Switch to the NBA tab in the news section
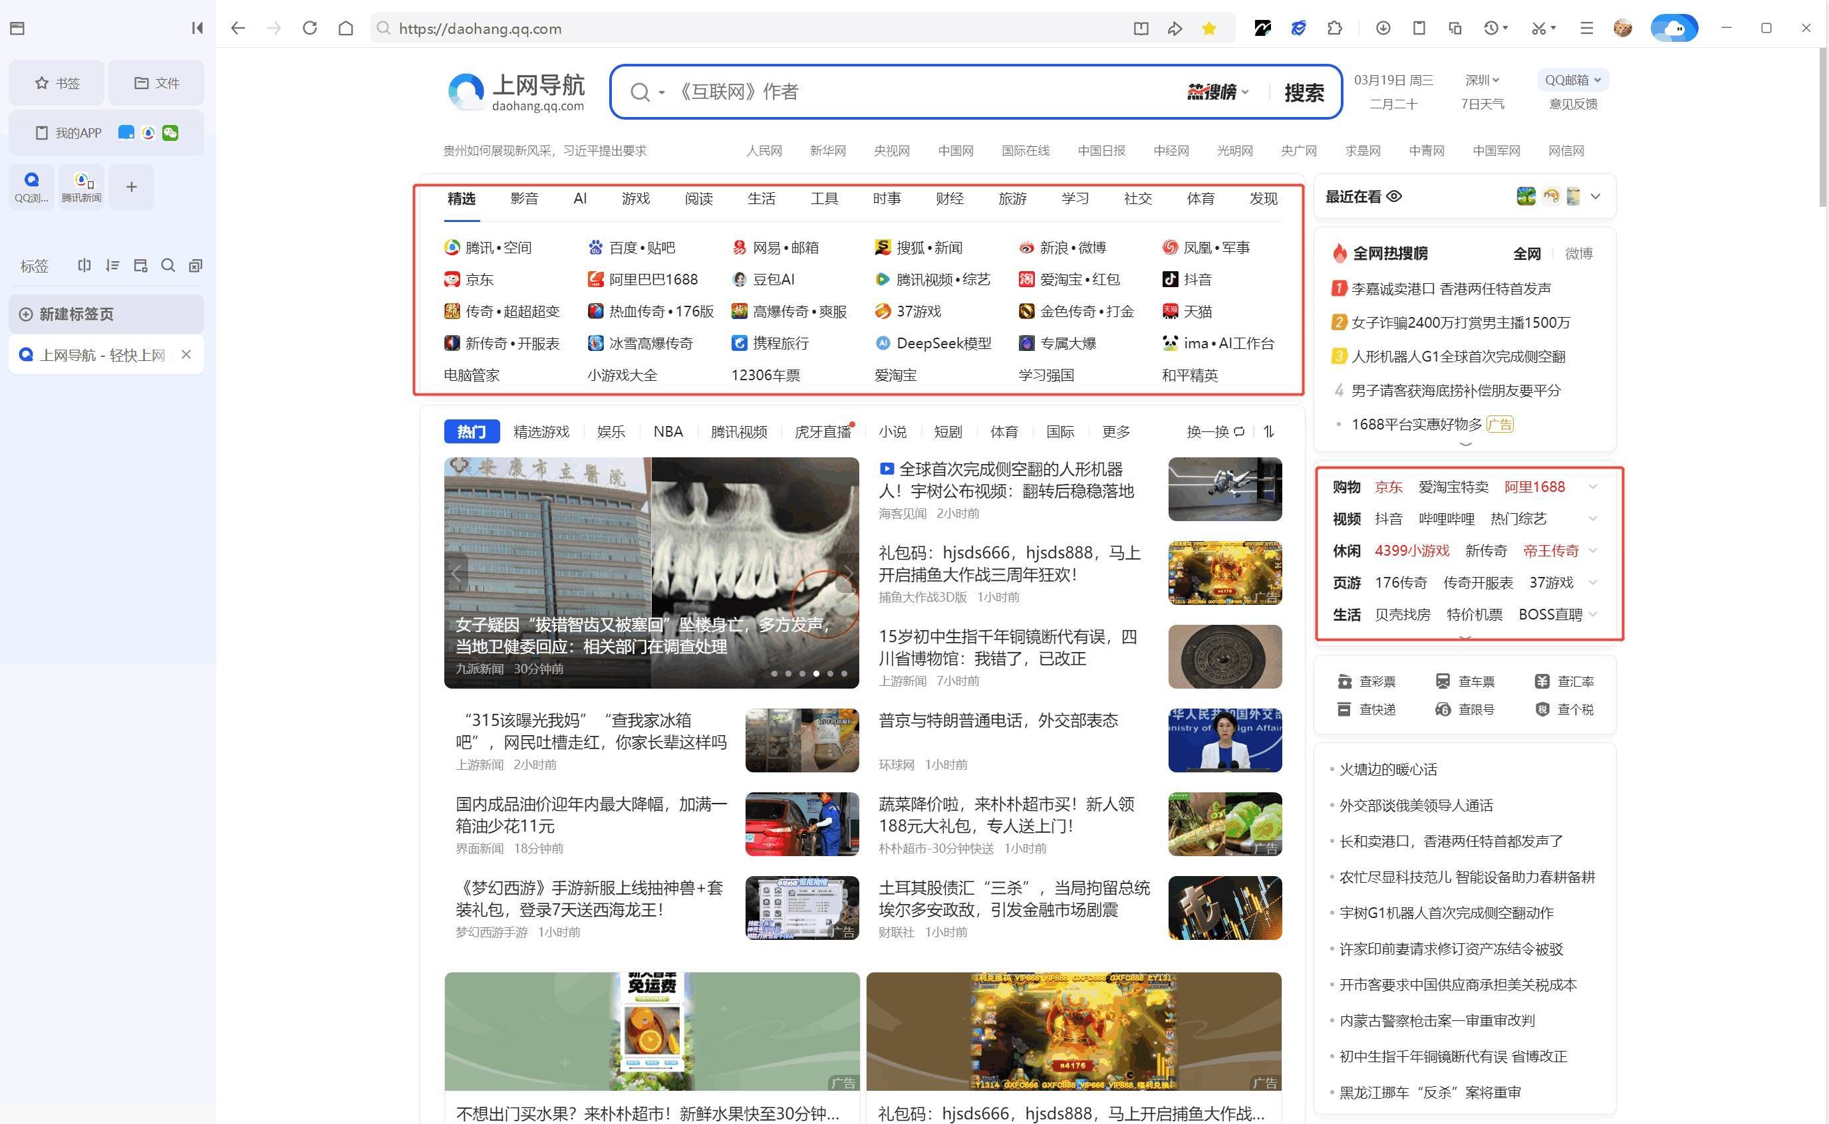The height and width of the screenshot is (1124, 1829). (x=667, y=431)
